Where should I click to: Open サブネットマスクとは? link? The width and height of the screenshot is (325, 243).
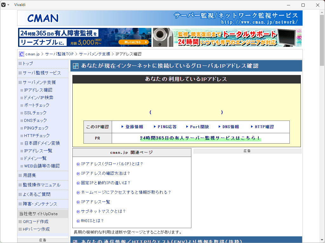pos(103,211)
